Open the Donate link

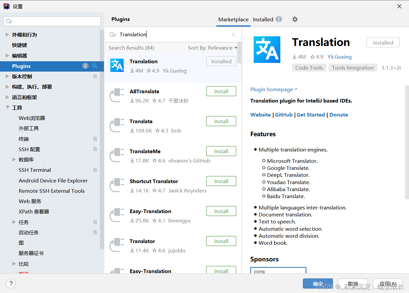(x=339, y=115)
